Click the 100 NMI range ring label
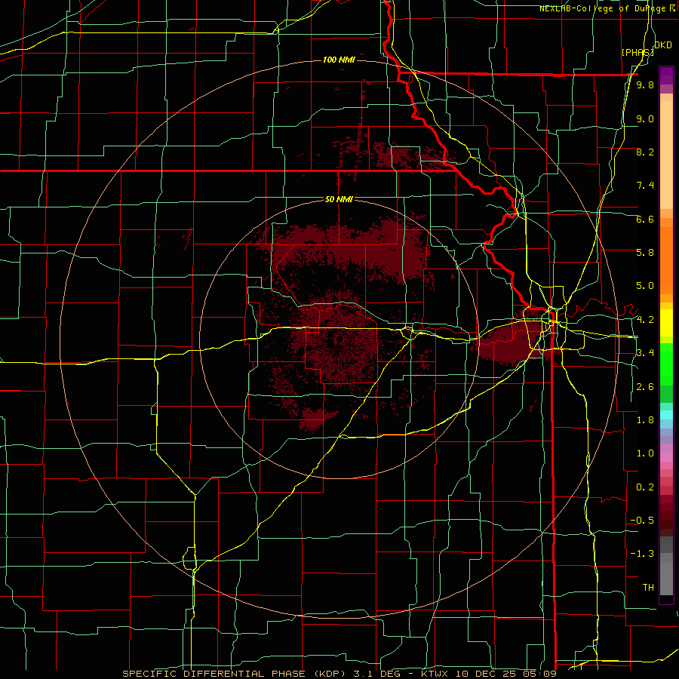The width and height of the screenshot is (679, 679). 339,60
